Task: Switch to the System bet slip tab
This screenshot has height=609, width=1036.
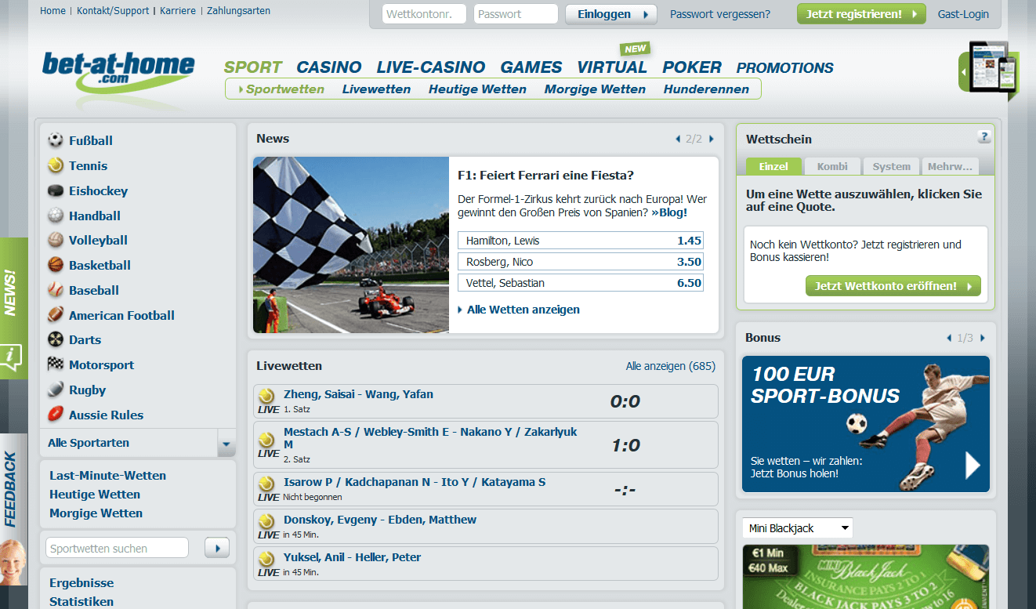Action: tap(892, 166)
